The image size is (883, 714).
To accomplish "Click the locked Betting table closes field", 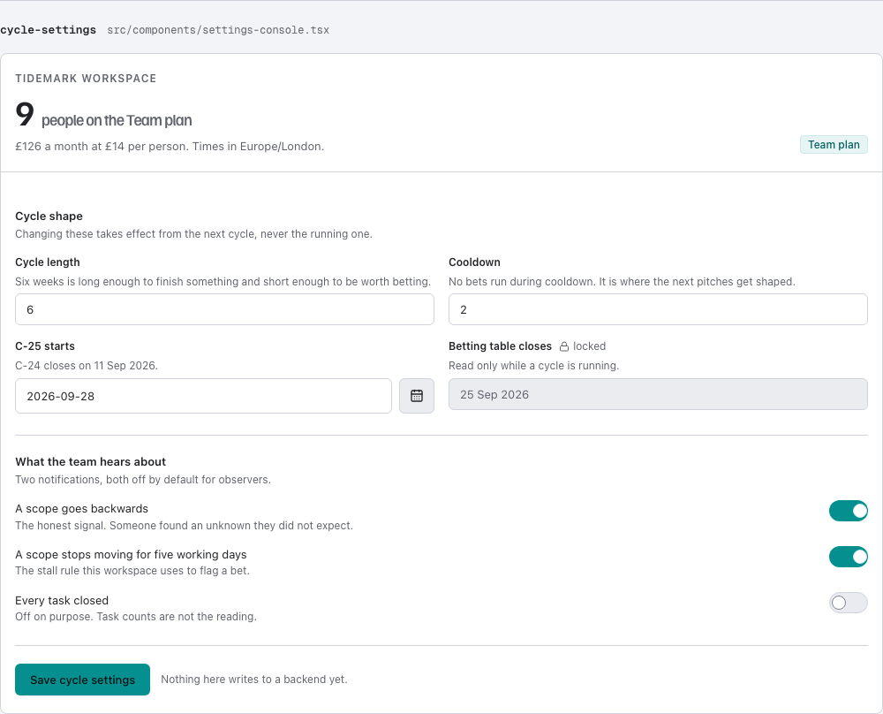I will 658,394.
